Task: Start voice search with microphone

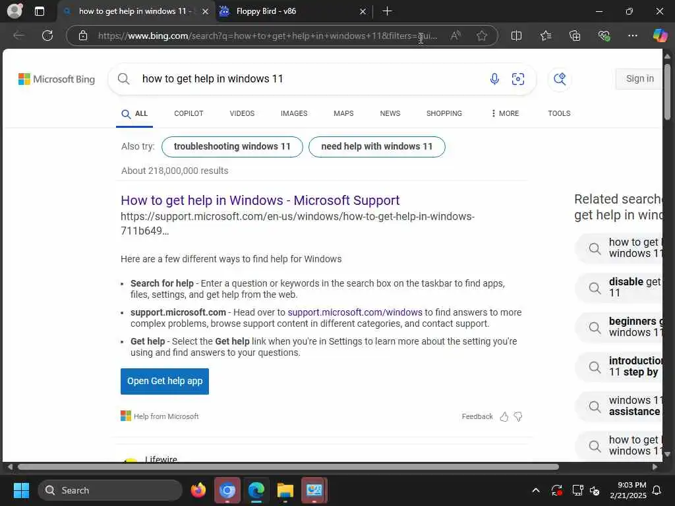Action: pyautogui.click(x=494, y=79)
